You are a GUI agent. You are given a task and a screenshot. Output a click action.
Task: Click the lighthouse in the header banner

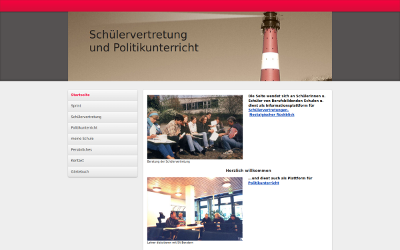271,47
